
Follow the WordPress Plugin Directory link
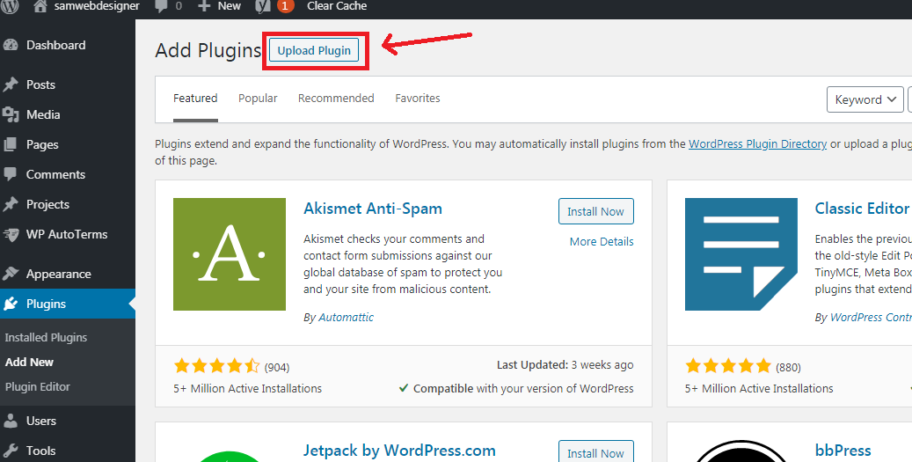pyautogui.click(x=757, y=144)
